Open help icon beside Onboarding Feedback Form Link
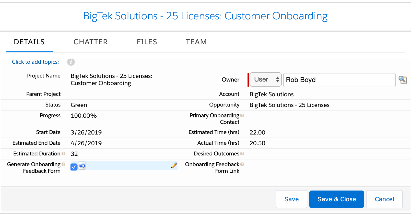This screenshot has width=411, height=216. tap(242, 164)
